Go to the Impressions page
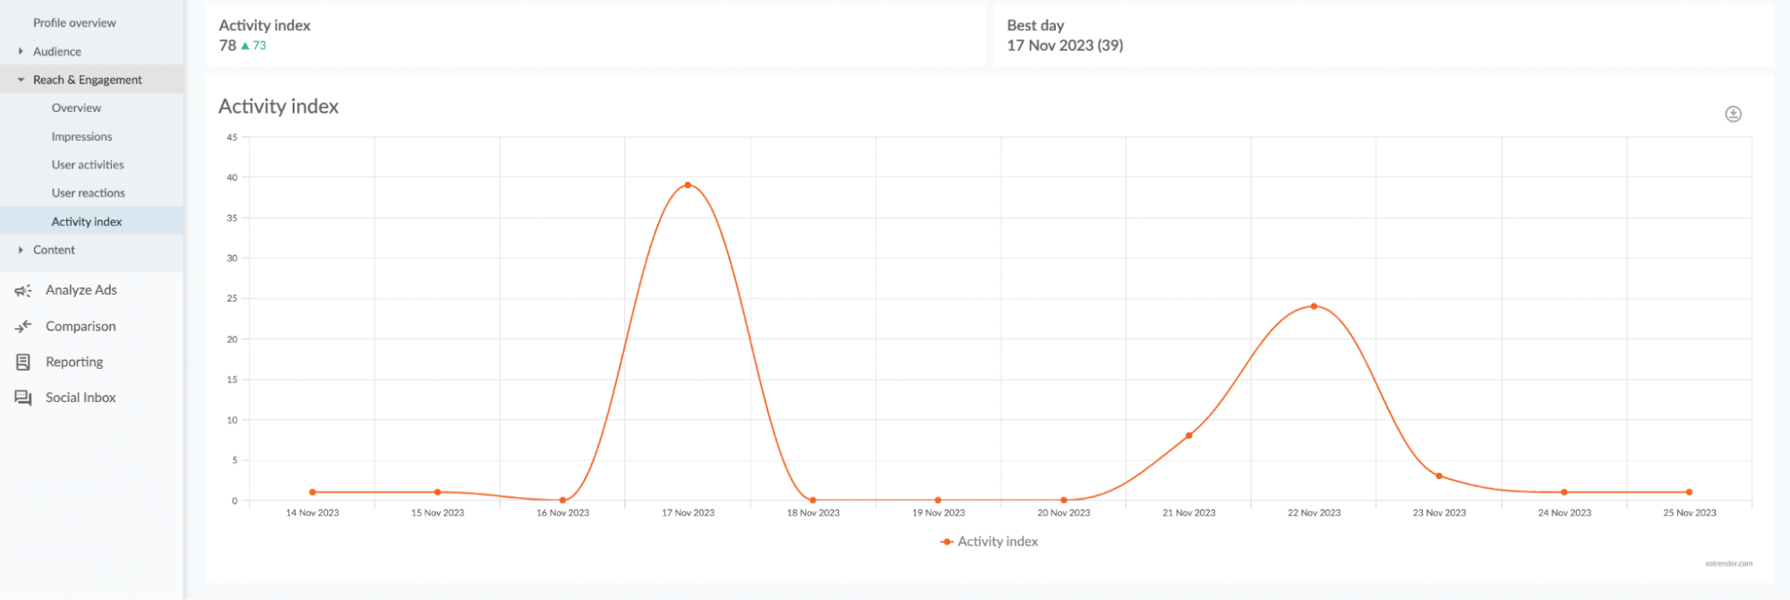The width and height of the screenshot is (1790, 600). pos(81,136)
